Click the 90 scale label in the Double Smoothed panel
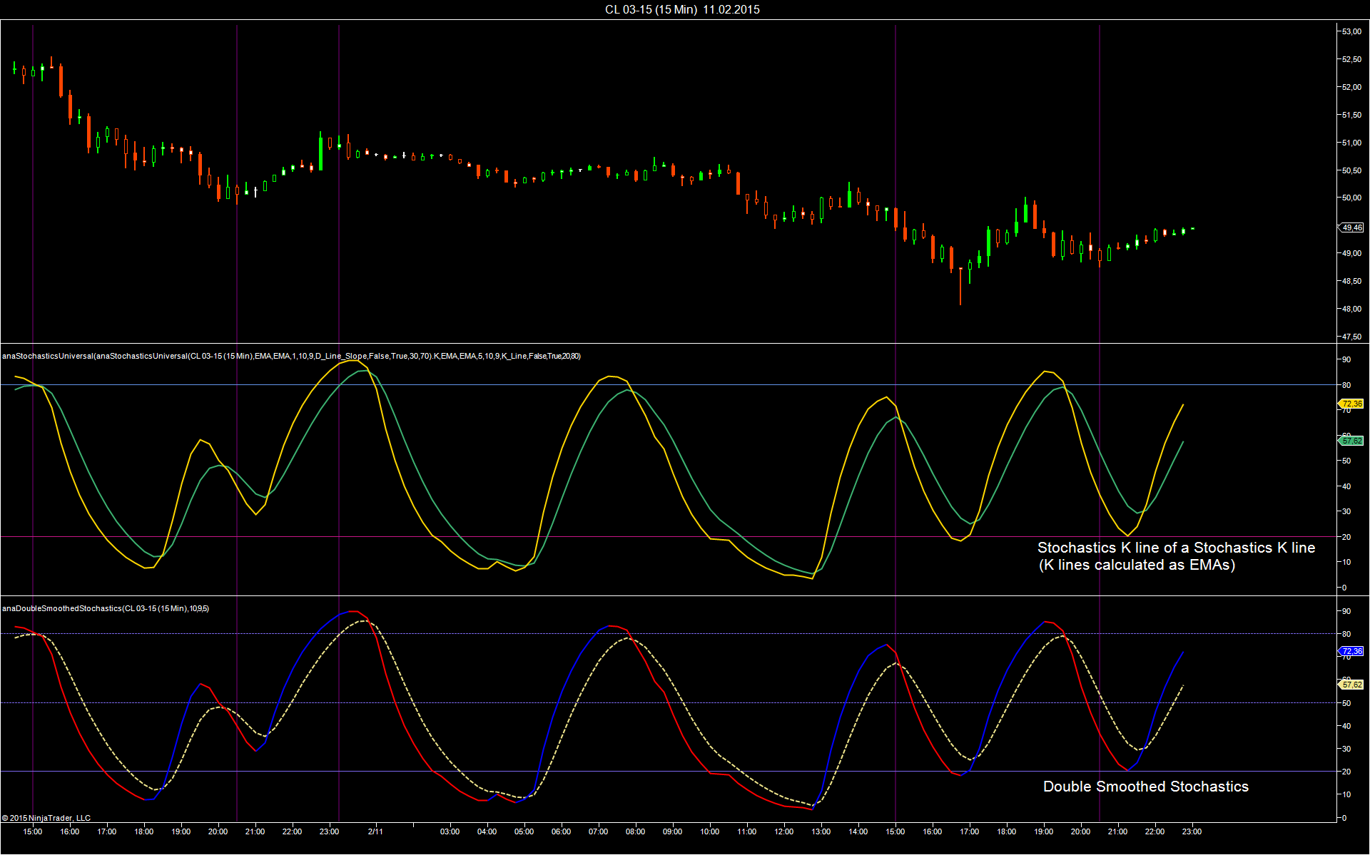This screenshot has width=1370, height=855. click(x=1346, y=611)
